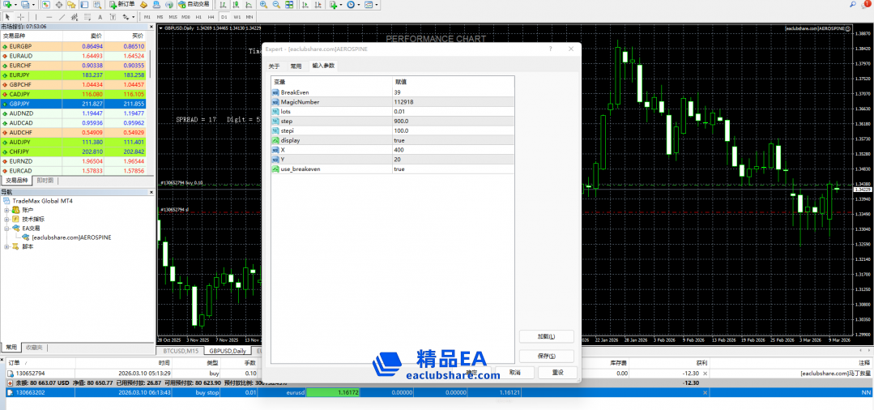Collapse the EA交易 tree node
874x410 pixels.
click(x=7, y=228)
